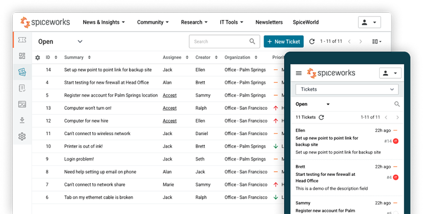Select the highlighted tickets icon in sidebar
Image resolution: width=423 pixels, height=214 pixels.
coord(22,72)
